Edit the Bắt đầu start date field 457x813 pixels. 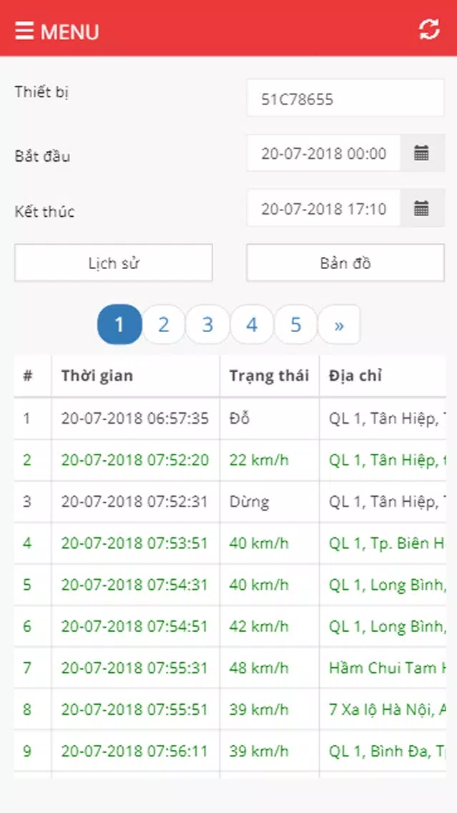coord(324,153)
